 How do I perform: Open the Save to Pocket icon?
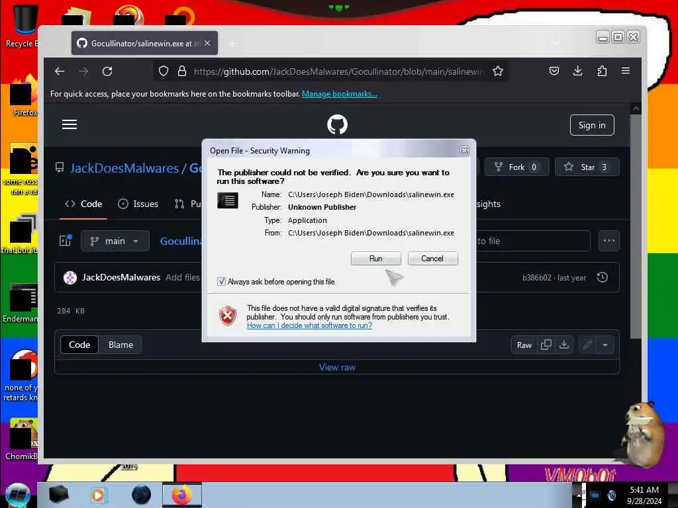click(x=554, y=71)
